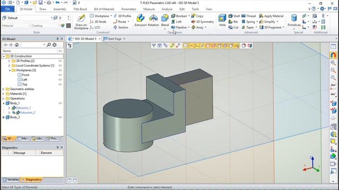Hide the Front workplane
The image size is (339, 190).
(60, 75)
